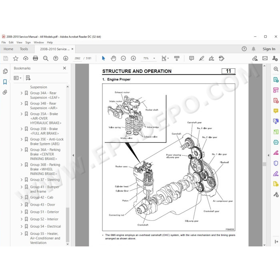
Task: Click the stamp tool icon
Action: coord(222,58)
